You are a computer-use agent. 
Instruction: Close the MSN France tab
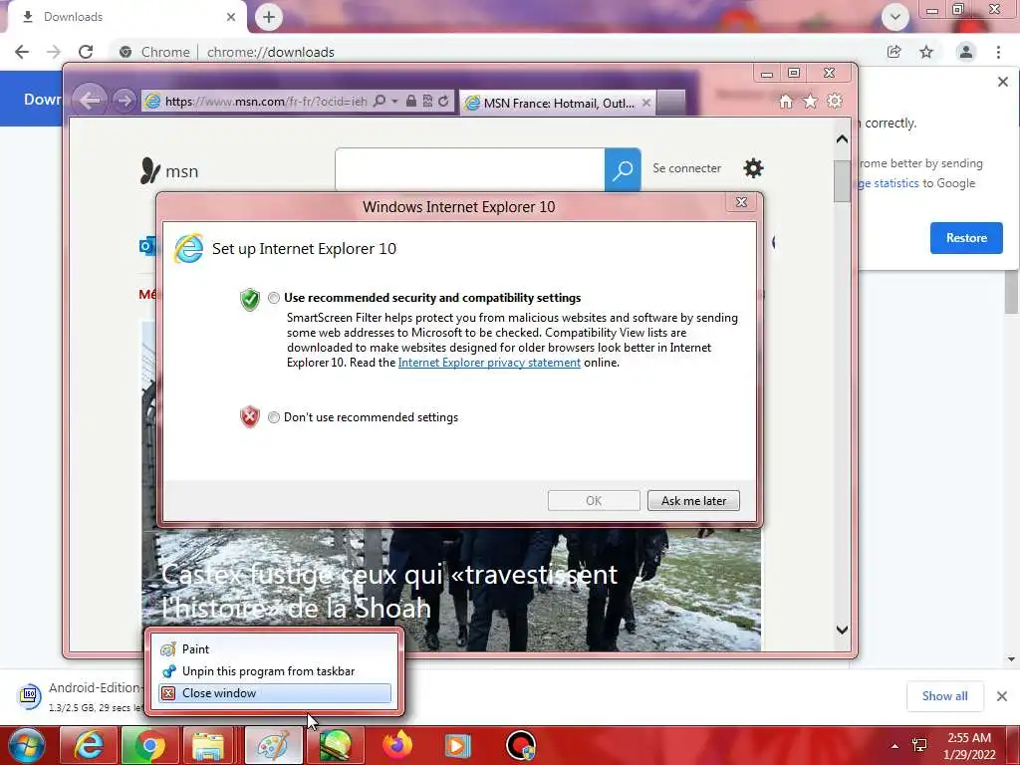pyautogui.click(x=645, y=103)
